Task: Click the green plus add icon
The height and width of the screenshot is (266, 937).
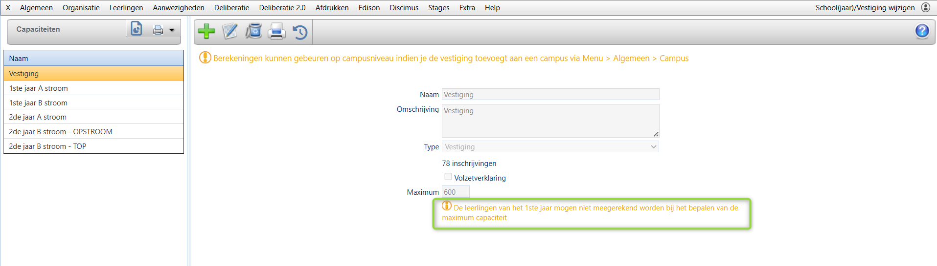Action: coord(206,31)
